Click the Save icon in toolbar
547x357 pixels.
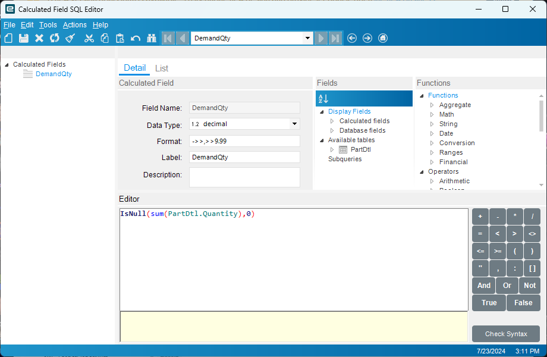tap(24, 38)
